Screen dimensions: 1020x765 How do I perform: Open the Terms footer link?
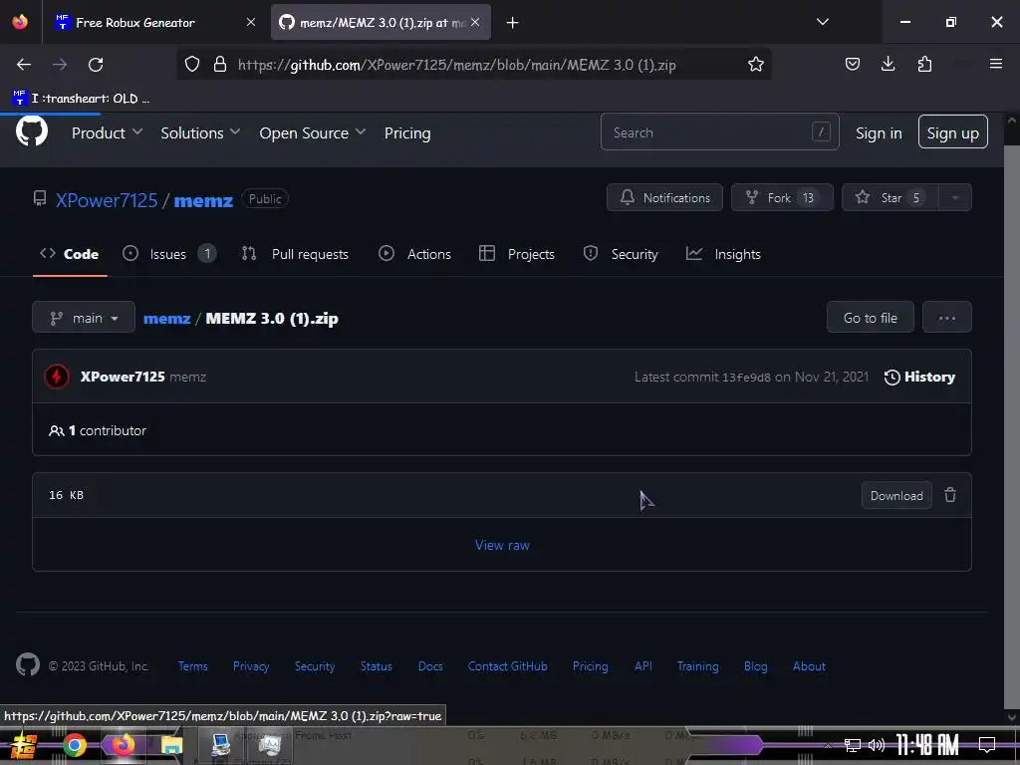[193, 666]
